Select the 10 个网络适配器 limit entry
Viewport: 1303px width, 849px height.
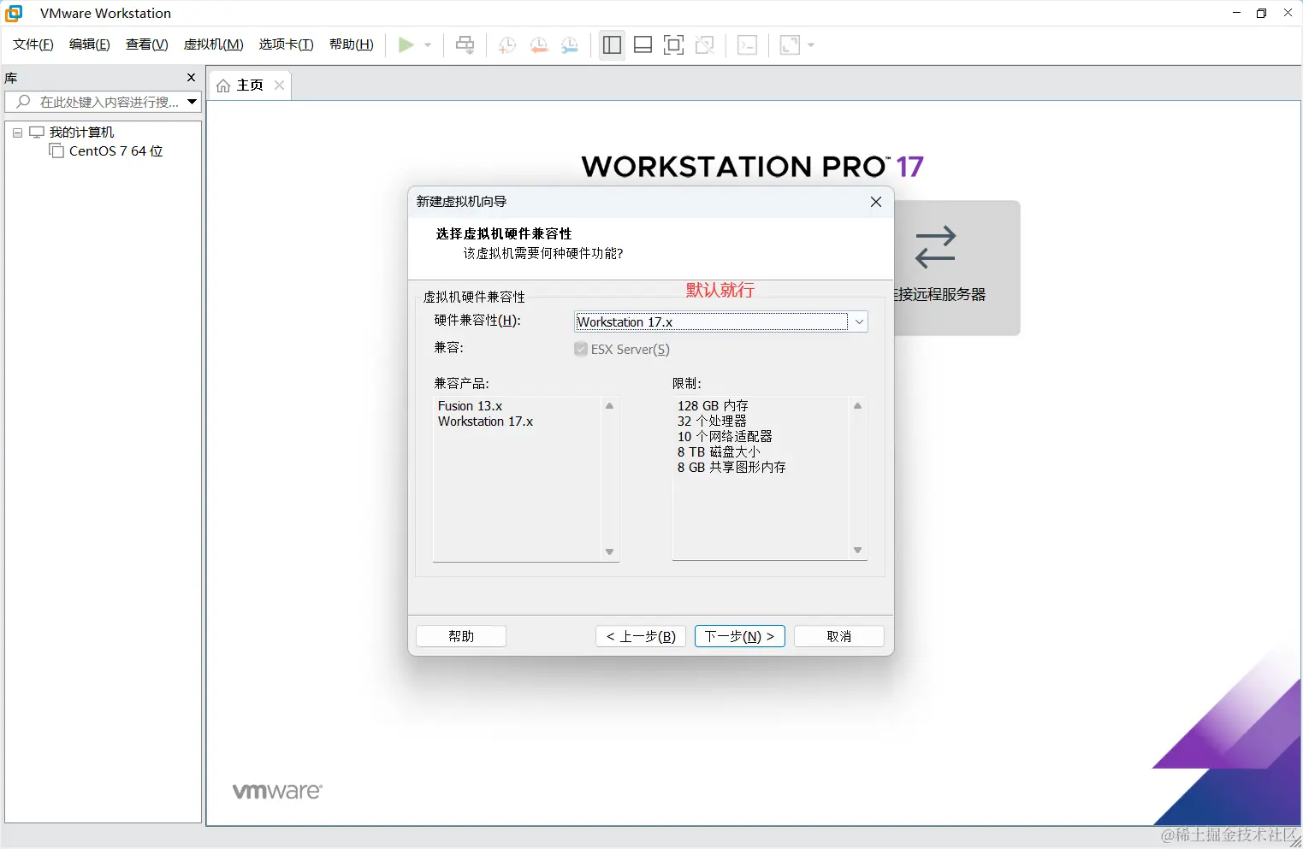[x=725, y=437]
